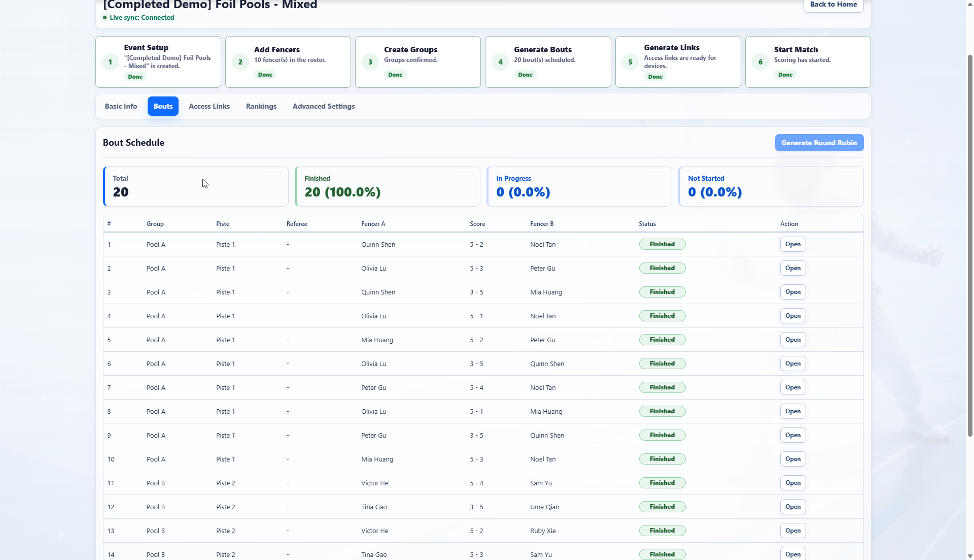Click the step 5 Generate Links circle

pos(631,62)
